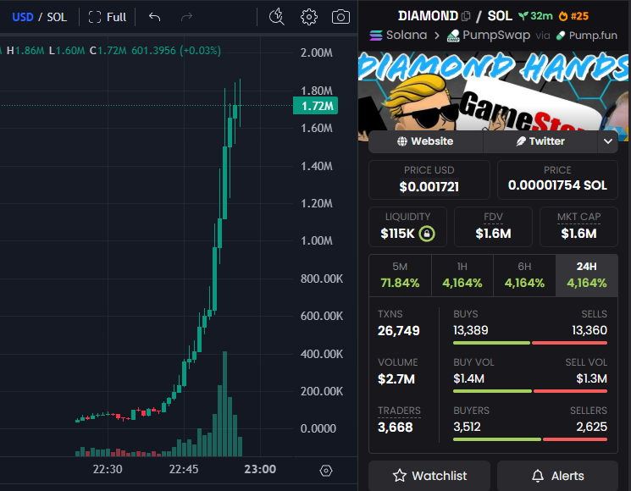
Task: Click the trending flame #25 badge
Action: [573, 16]
